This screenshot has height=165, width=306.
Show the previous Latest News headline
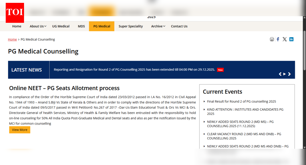click(280, 74)
